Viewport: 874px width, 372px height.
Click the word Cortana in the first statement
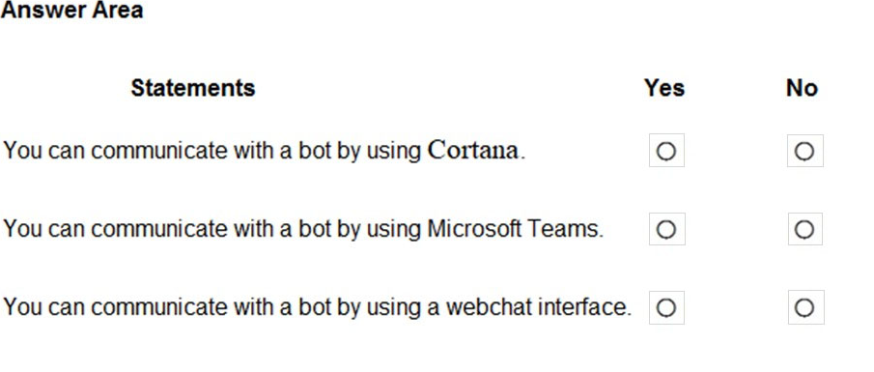(473, 150)
